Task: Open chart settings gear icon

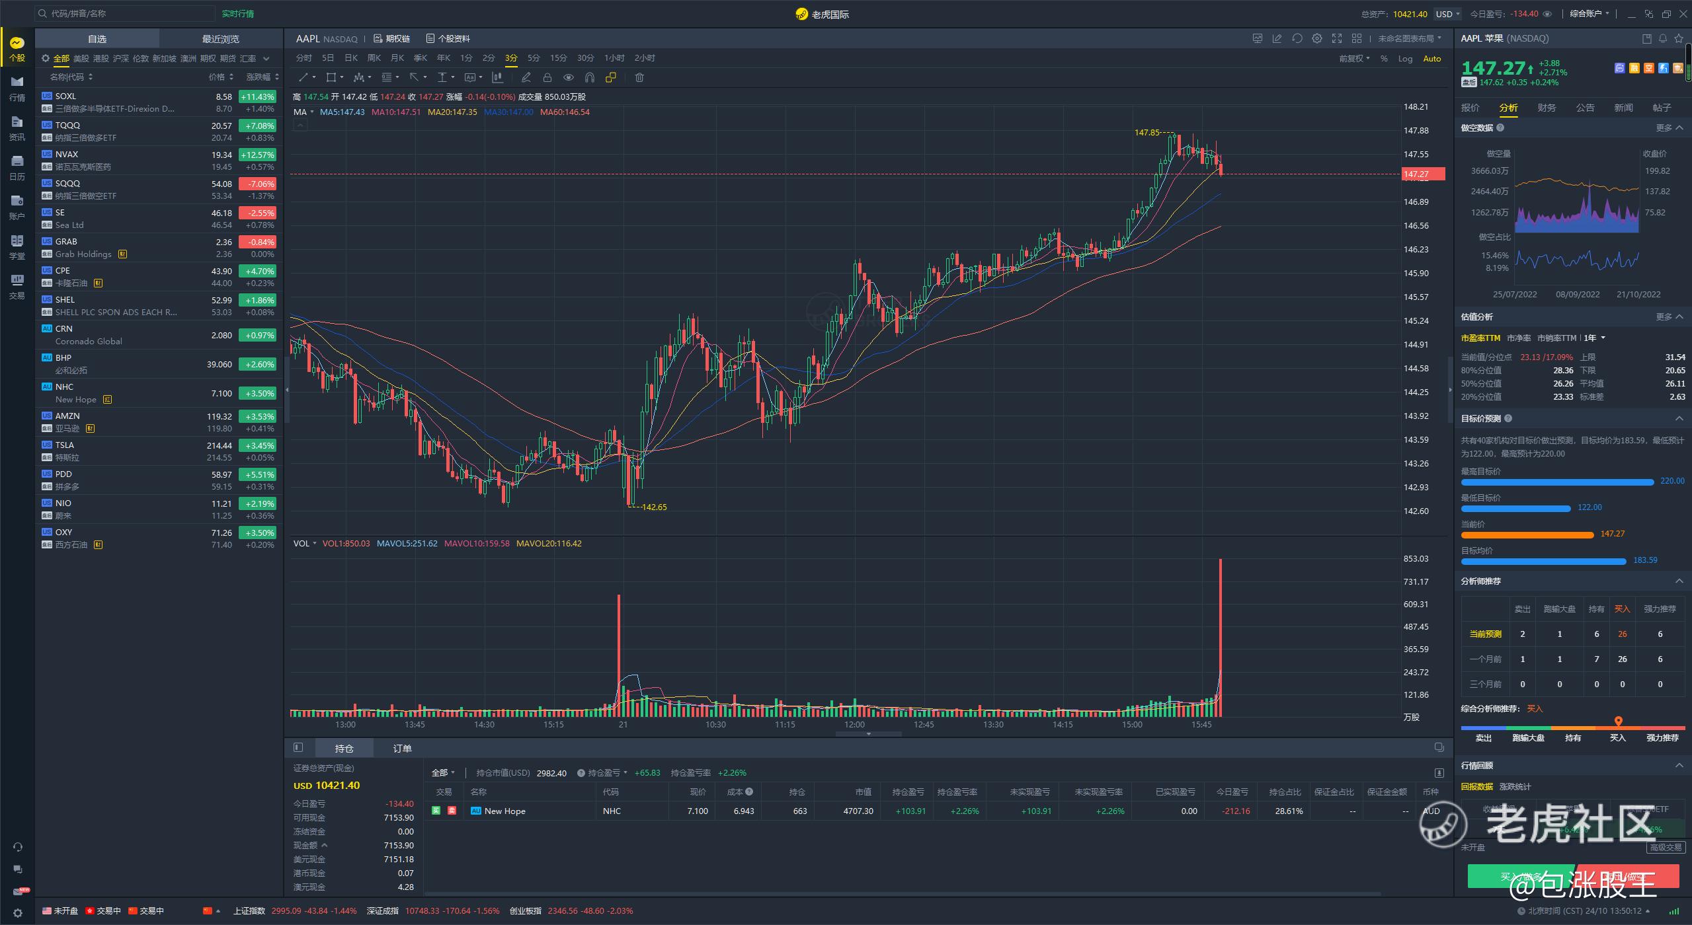Action: tap(1316, 38)
